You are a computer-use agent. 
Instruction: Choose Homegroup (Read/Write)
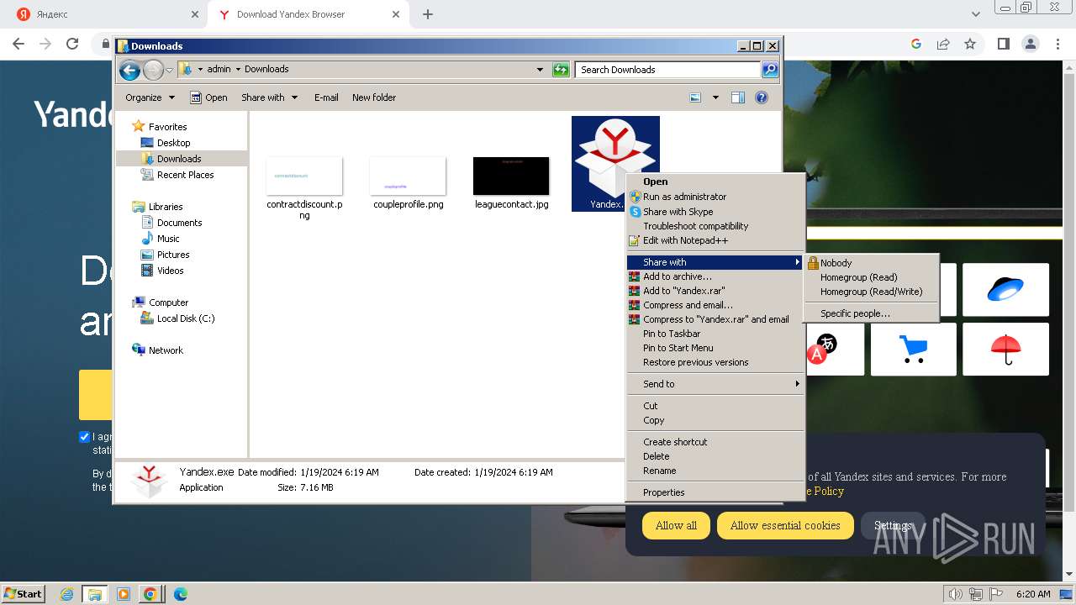pyautogui.click(x=871, y=292)
